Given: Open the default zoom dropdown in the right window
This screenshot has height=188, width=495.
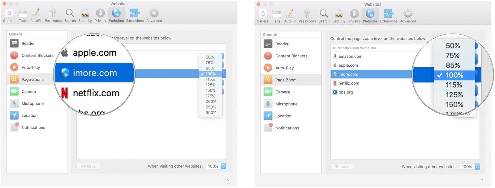Looking at the screenshot, I should click(470, 167).
